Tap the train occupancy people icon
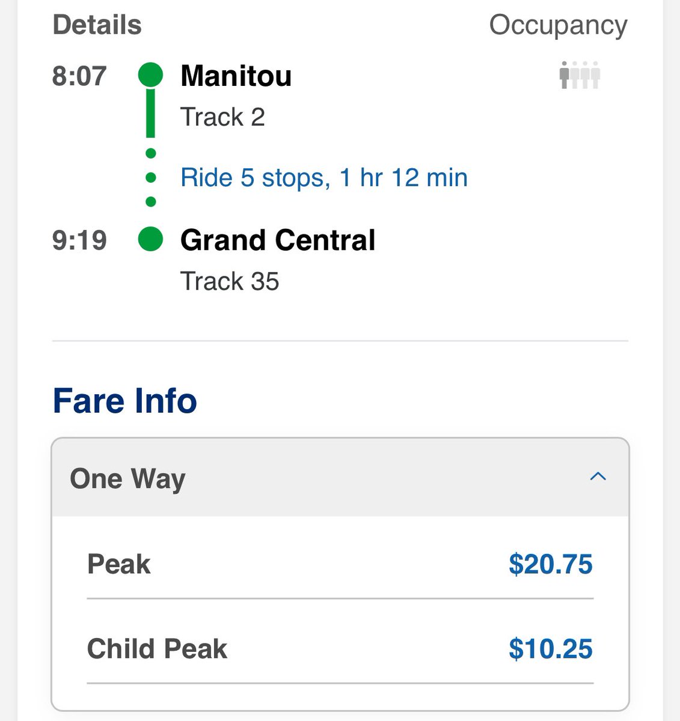 (580, 75)
